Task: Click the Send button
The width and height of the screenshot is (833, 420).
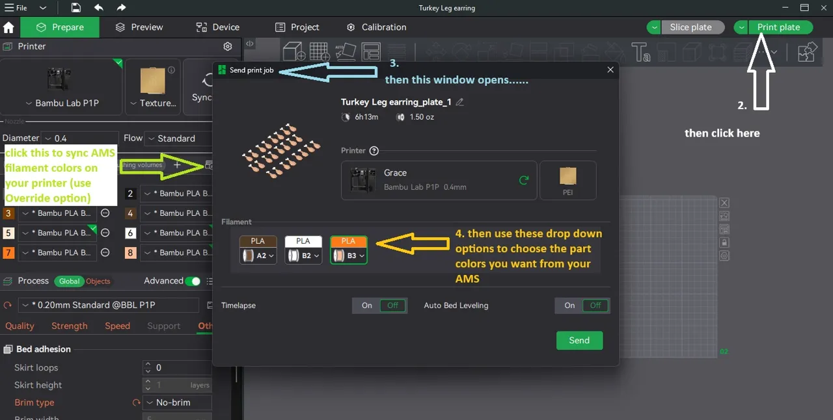Action: point(579,340)
